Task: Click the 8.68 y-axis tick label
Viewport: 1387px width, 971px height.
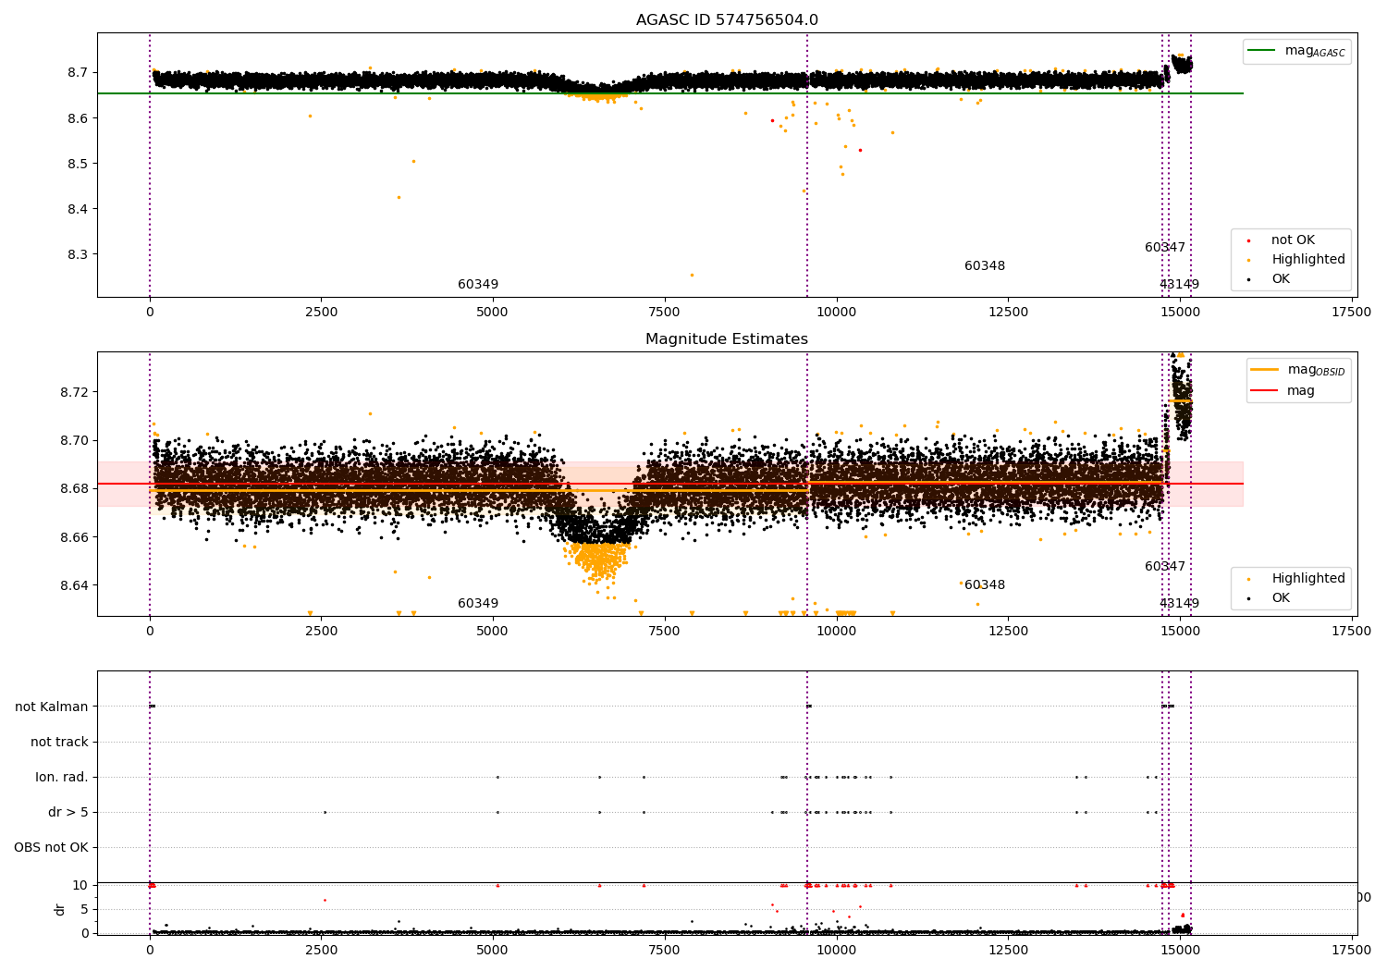Action: (x=74, y=488)
